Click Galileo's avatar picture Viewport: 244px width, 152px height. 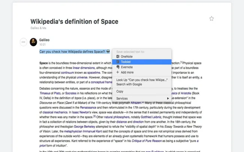[33, 42]
